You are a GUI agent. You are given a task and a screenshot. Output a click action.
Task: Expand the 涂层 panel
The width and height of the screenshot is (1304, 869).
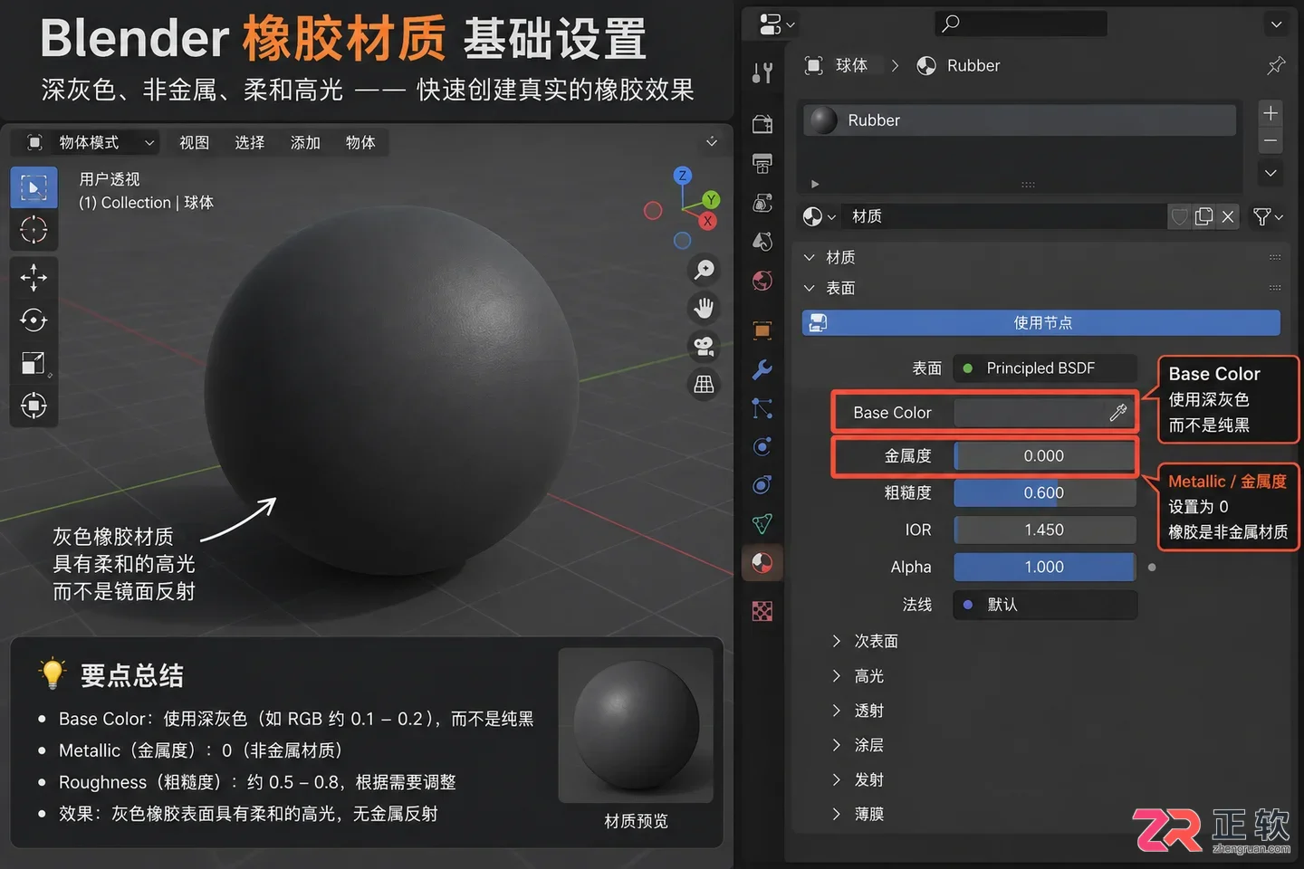tap(858, 745)
